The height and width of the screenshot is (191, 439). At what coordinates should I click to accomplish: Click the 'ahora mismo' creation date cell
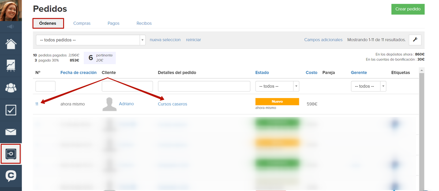pyautogui.click(x=72, y=104)
